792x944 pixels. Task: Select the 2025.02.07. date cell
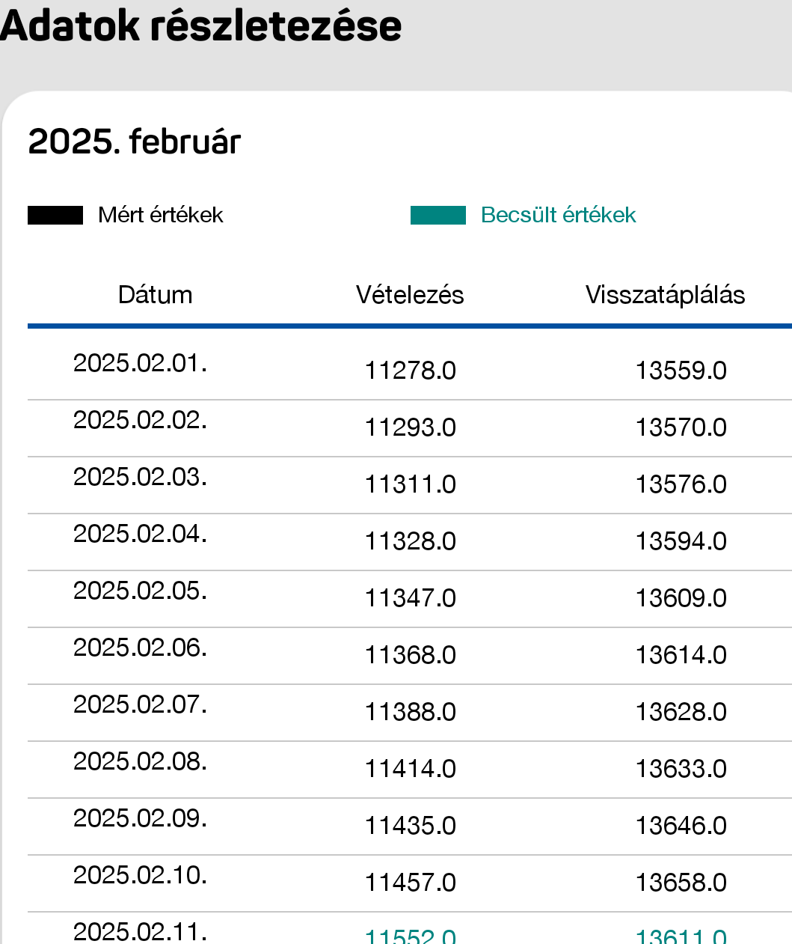(x=140, y=704)
